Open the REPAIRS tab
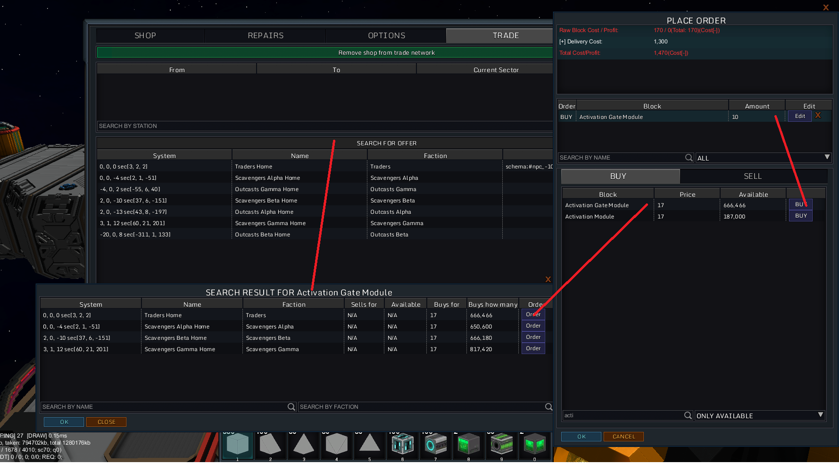The height and width of the screenshot is (464, 839). point(266,35)
